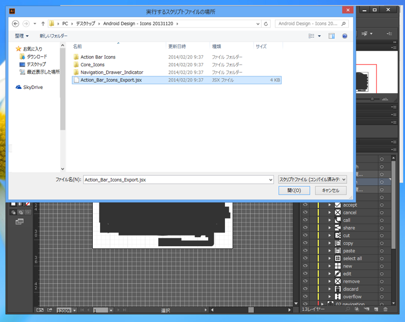405x322 pixels.
Task: Expand the discard sublayer triangle
Action: [330, 289]
